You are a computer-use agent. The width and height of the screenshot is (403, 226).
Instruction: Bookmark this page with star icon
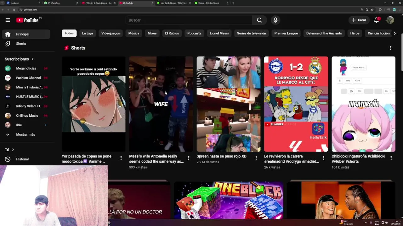pos(372,10)
